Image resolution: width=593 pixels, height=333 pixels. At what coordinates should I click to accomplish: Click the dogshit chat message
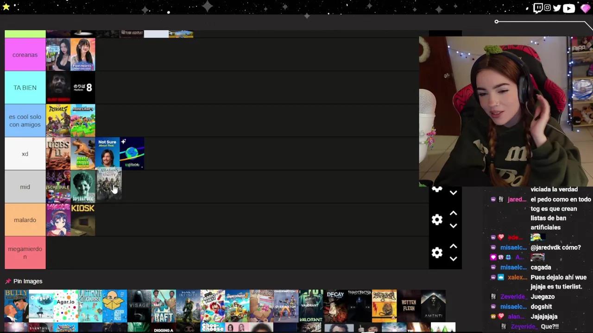pos(541,307)
